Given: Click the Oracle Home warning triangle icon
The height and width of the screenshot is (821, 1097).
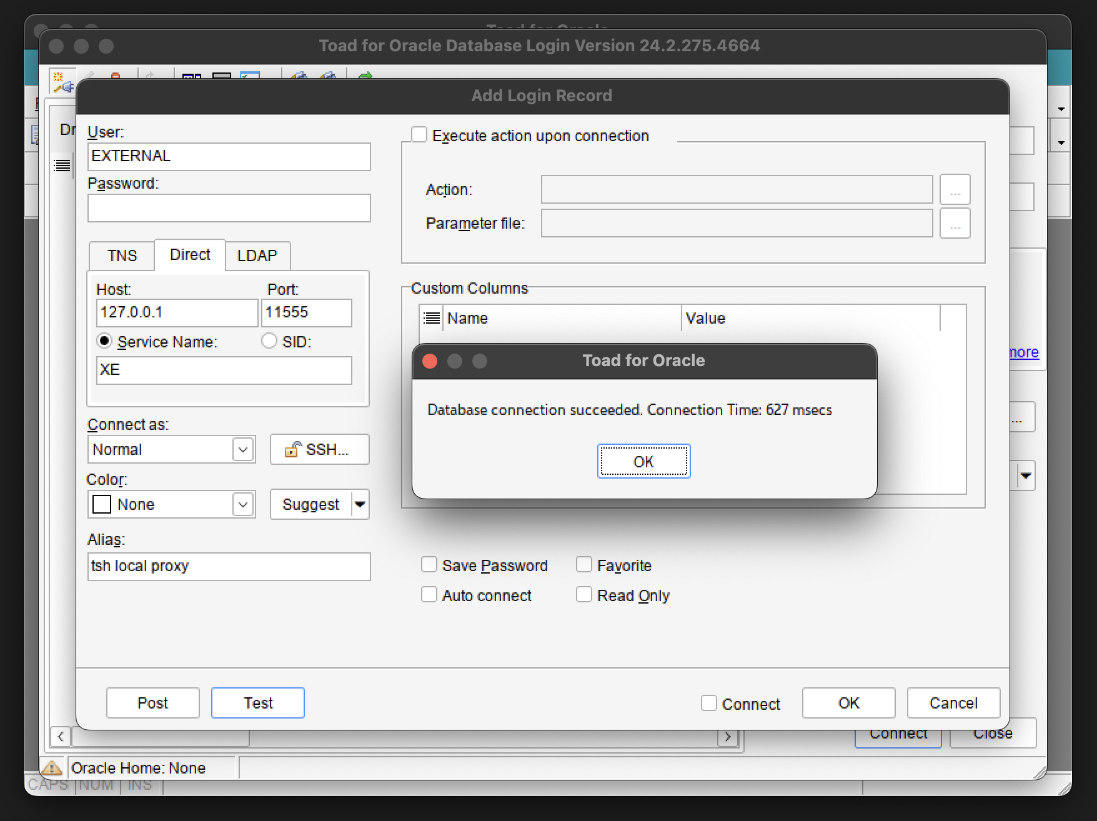Looking at the screenshot, I should (x=52, y=767).
